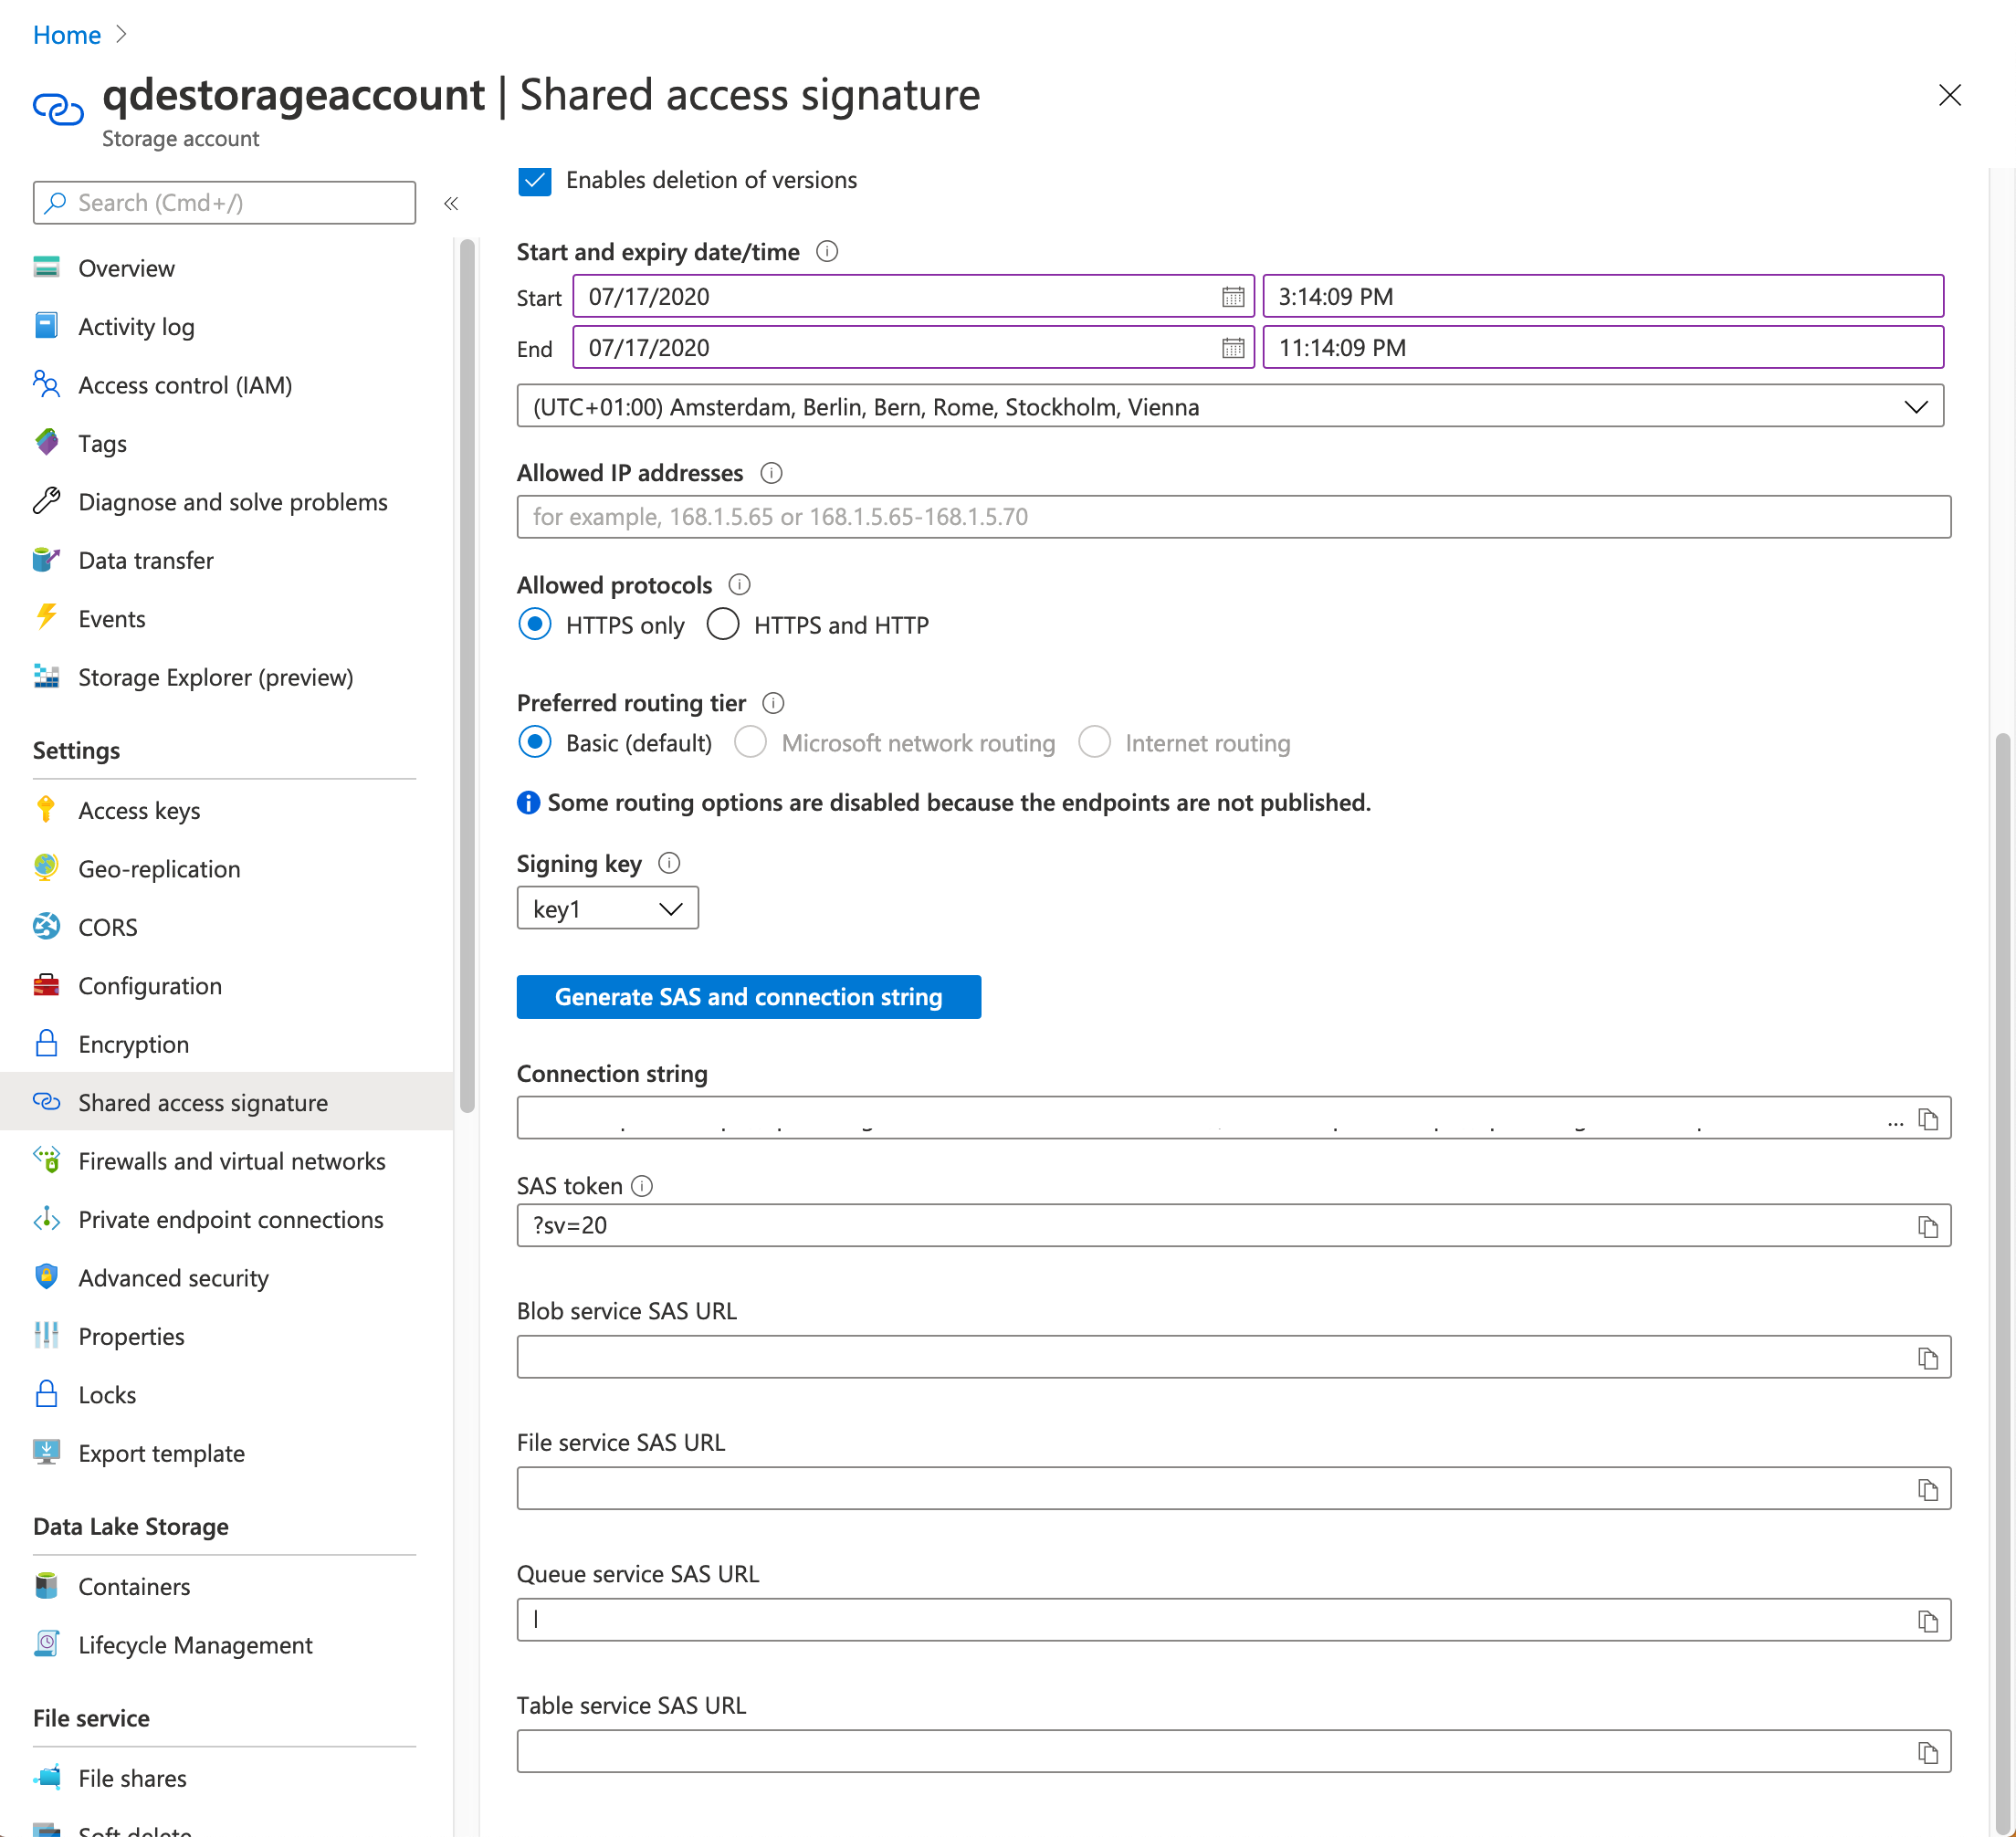This screenshot has width=2016, height=1837.
Task: Click the Events lightning icon
Action: point(46,617)
